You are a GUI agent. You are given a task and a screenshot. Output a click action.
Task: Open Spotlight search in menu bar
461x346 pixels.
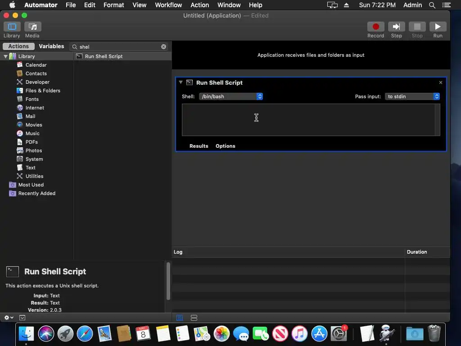[x=432, y=5]
